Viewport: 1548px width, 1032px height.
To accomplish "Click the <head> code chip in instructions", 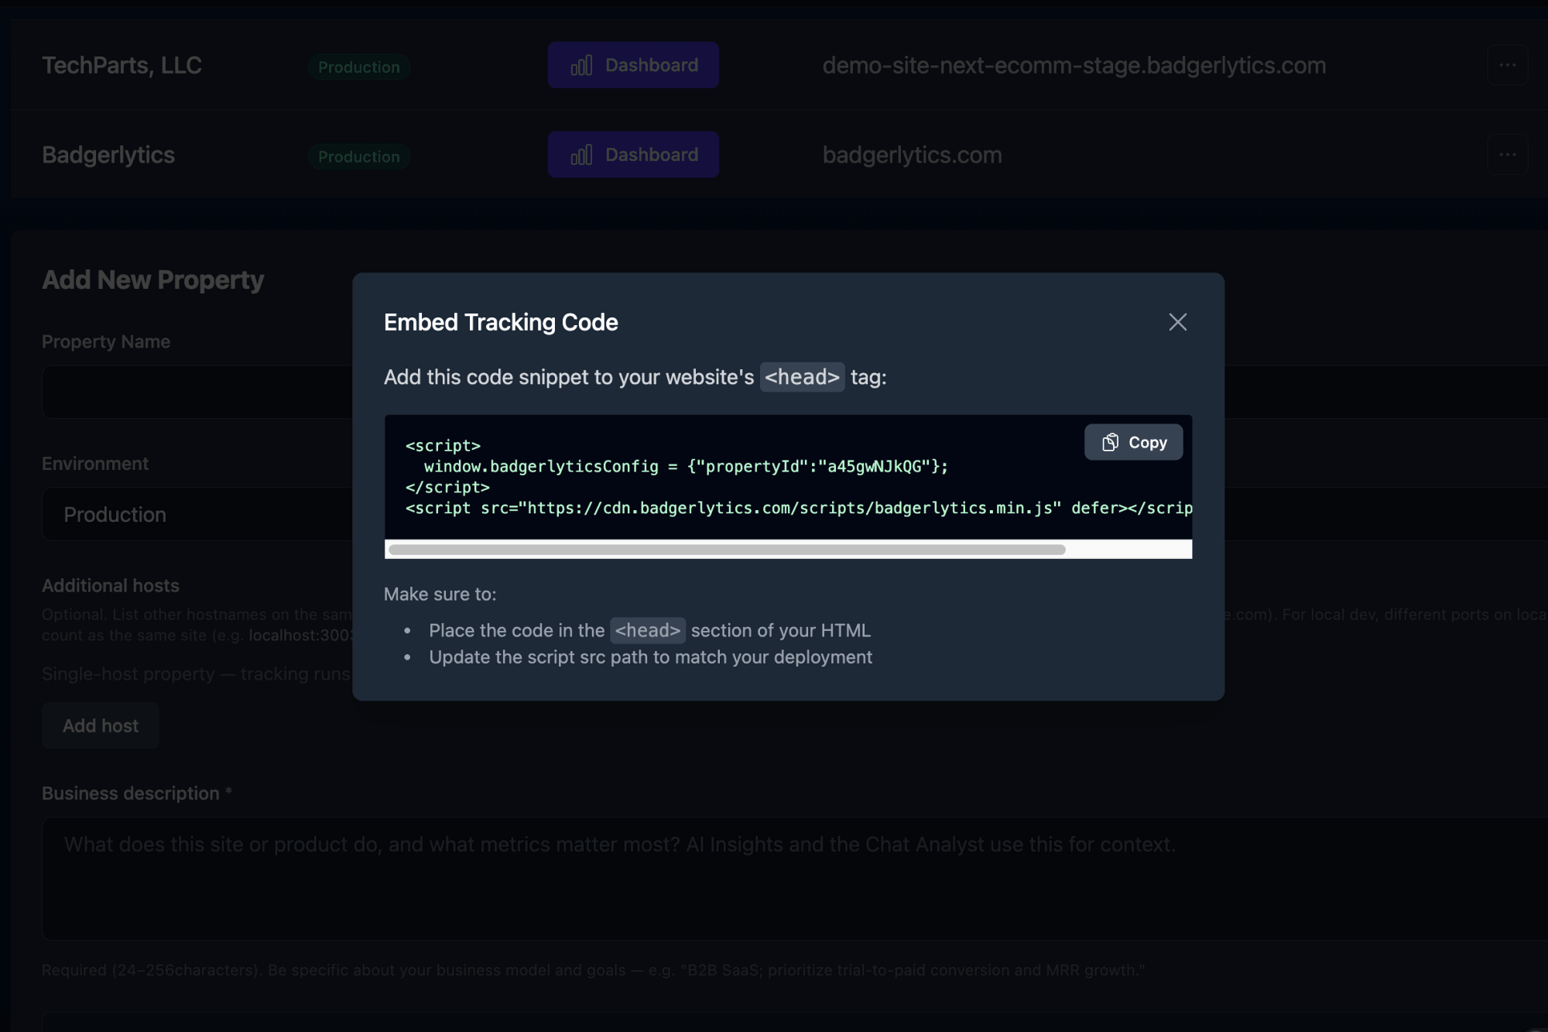I will point(802,377).
